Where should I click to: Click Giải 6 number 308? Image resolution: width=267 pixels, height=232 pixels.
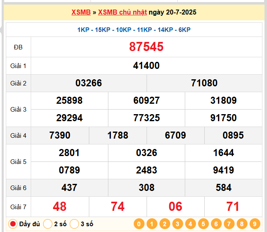point(147,188)
